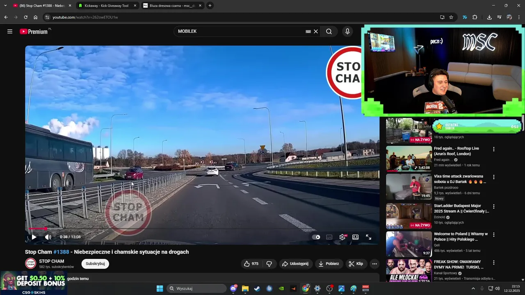Viewport: 525px width, 295px height.
Task: Click the Wyszukaj taskbar search box
Action: click(x=197, y=288)
